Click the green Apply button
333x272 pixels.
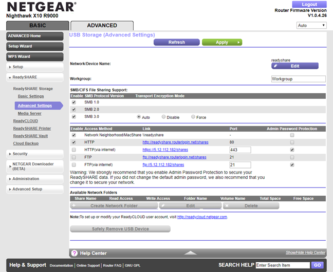point(222,43)
